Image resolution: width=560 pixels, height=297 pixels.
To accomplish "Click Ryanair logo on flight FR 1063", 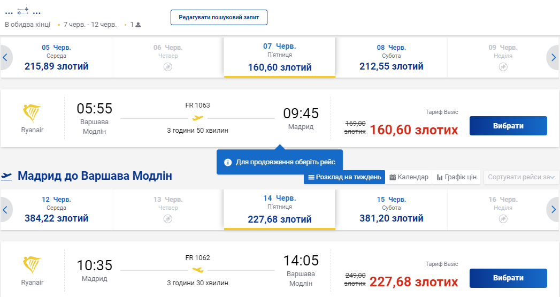I will (32, 113).
